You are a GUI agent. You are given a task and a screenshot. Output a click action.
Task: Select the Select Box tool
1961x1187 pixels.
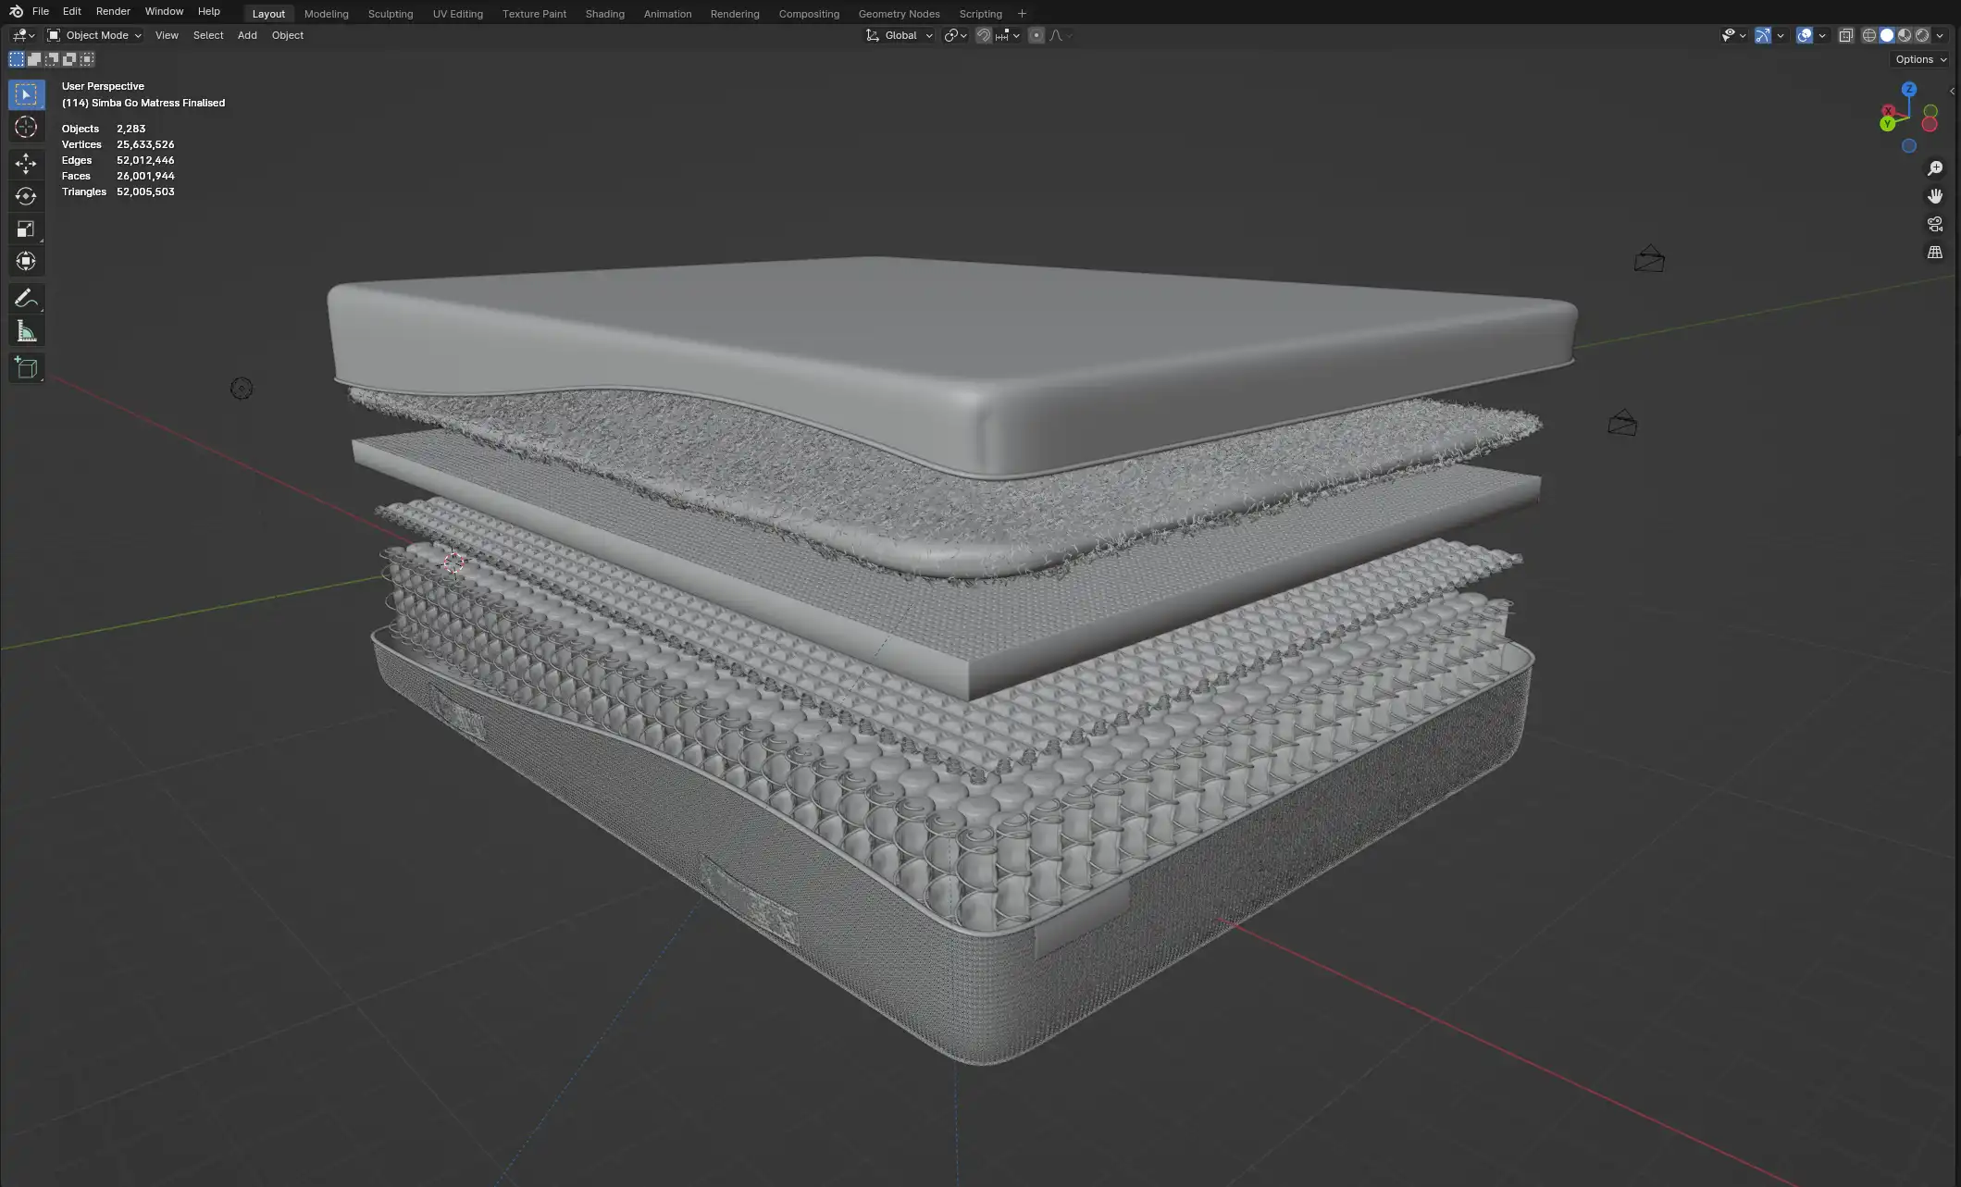click(26, 94)
